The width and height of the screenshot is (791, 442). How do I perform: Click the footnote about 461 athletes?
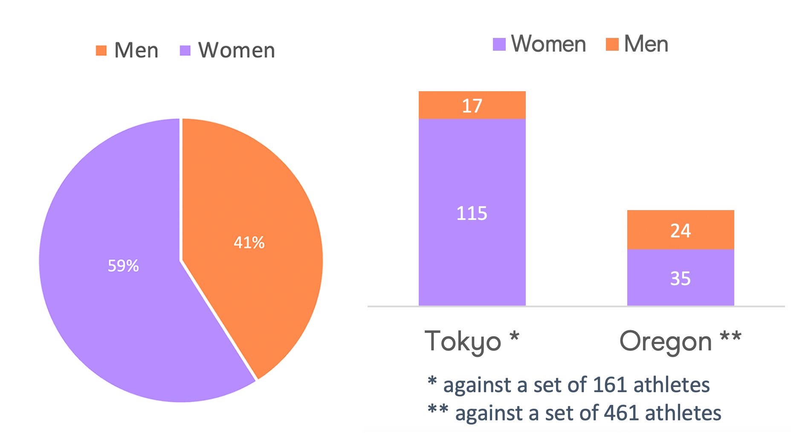[x=574, y=413]
